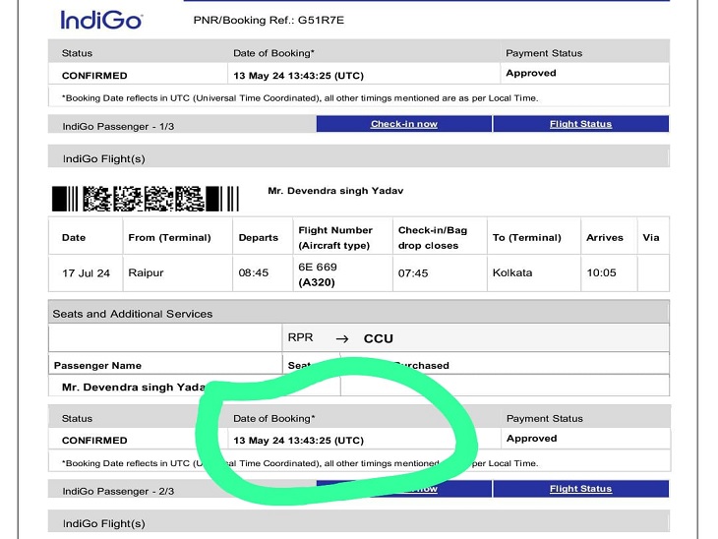Click the From (Terminal) column header
Screen dimensions: 718x539
(169, 238)
